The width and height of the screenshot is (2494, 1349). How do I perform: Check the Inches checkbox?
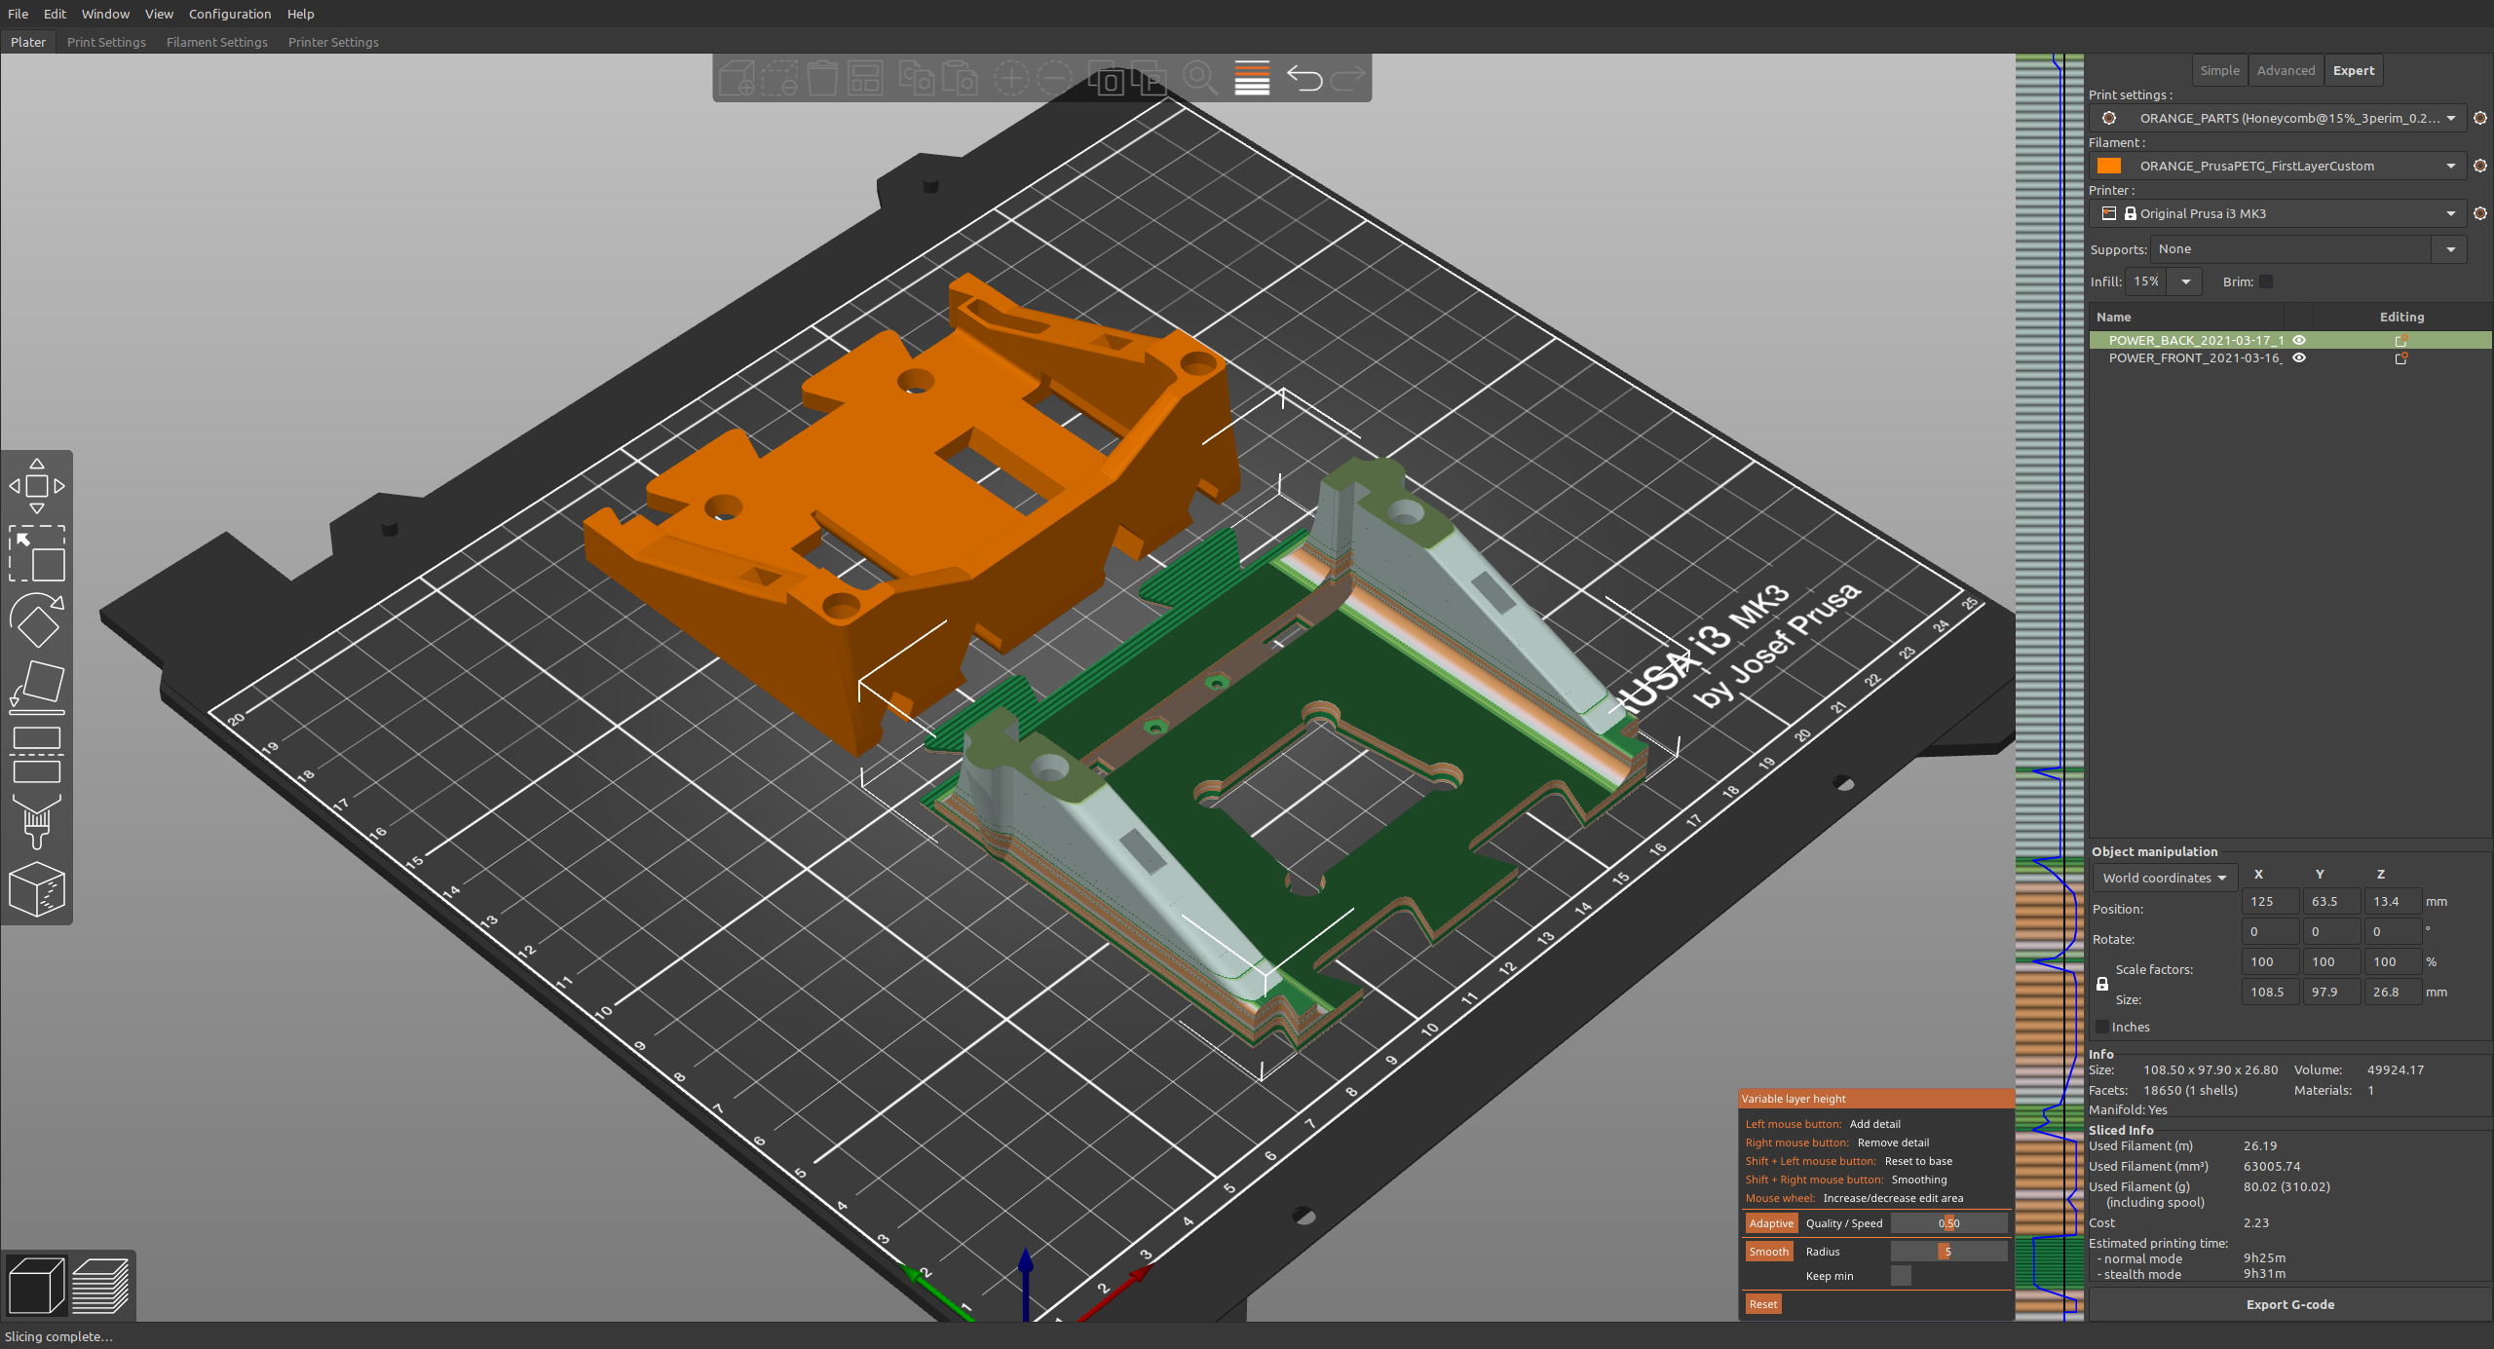tap(2102, 1027)
